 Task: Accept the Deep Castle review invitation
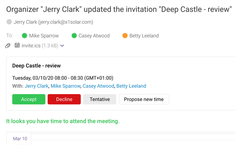29,99
